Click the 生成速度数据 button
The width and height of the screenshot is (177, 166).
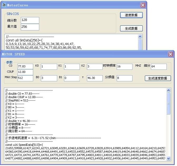pyautogui.click(x=158, y=78)
